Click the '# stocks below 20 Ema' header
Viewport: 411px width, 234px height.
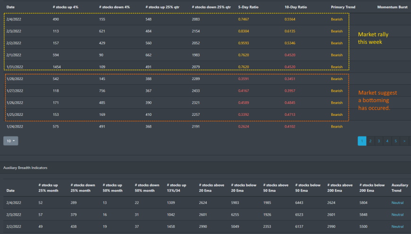coord(244,188)
